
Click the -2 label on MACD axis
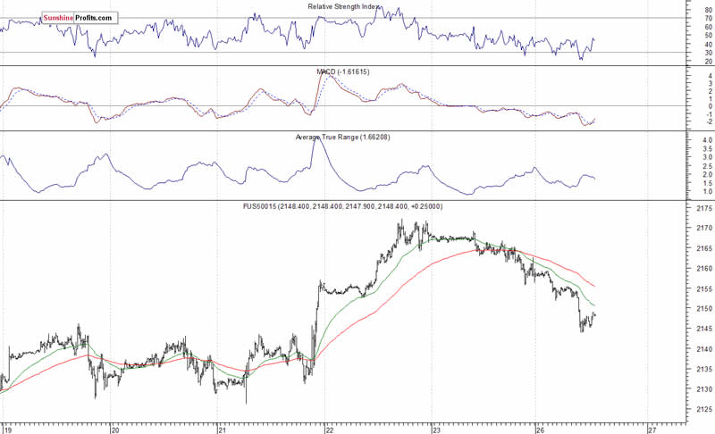pos(709,121)
